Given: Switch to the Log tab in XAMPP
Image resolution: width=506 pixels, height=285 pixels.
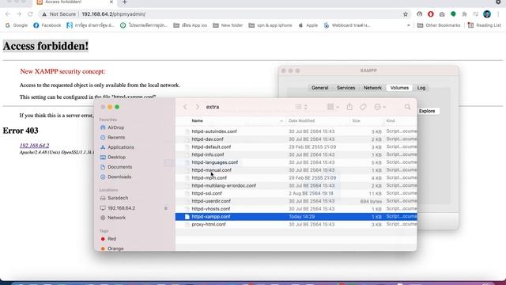Looking at the screenshot, I should [x=421, y=88].
